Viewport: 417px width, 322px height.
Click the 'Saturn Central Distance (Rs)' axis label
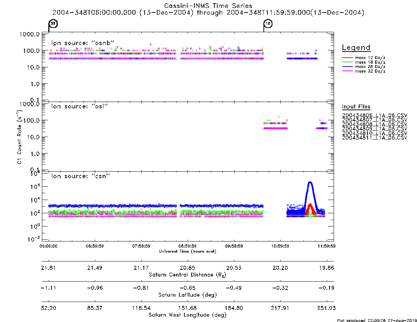(188, 275)
